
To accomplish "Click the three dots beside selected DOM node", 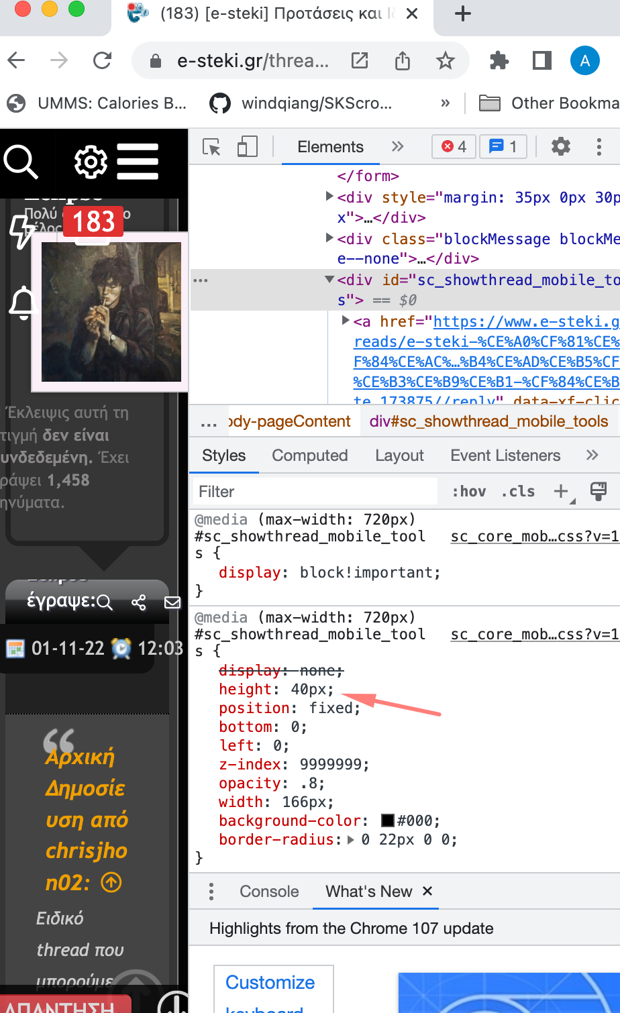I will click(201, 280).
